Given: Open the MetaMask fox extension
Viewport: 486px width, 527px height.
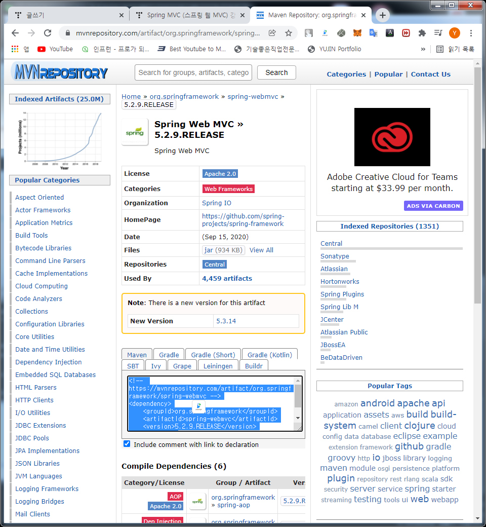Looking at the screenshot, I should click(357, 33).
